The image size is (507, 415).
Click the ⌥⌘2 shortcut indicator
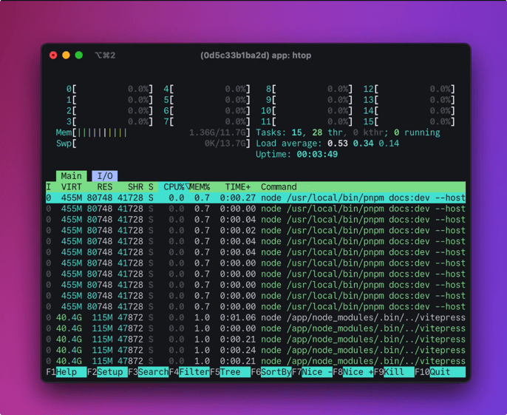click(105, 55)
